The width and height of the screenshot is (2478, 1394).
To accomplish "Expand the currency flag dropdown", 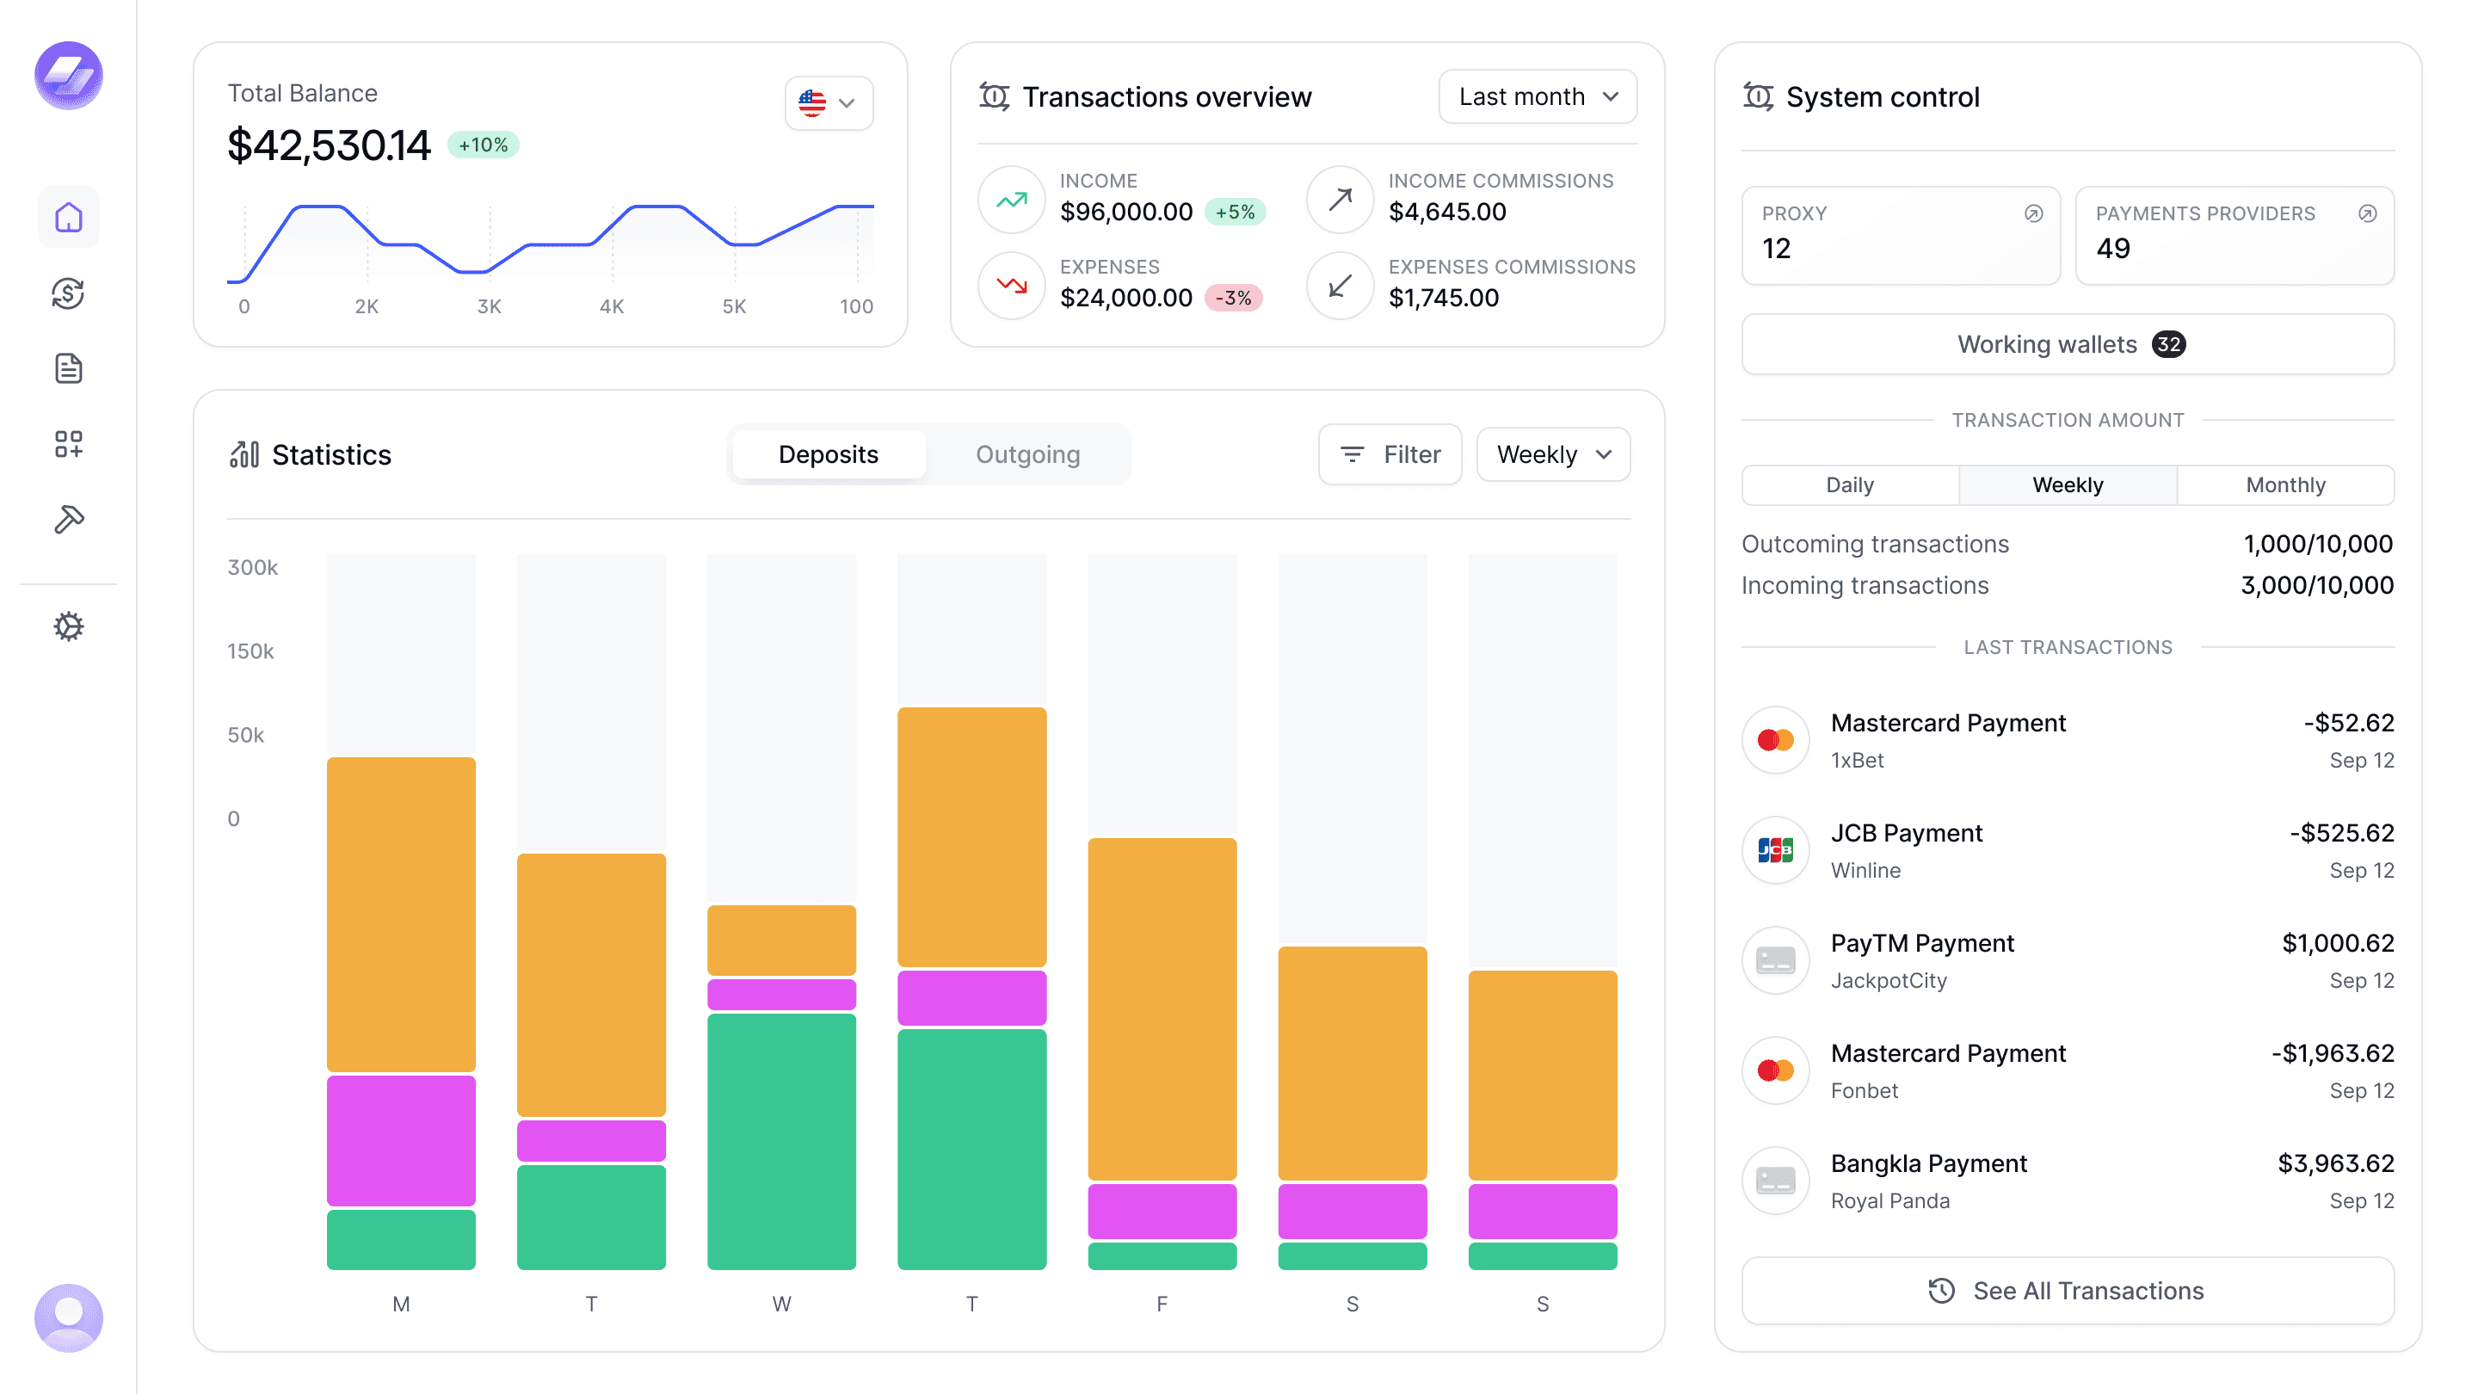I will point(829,103).
